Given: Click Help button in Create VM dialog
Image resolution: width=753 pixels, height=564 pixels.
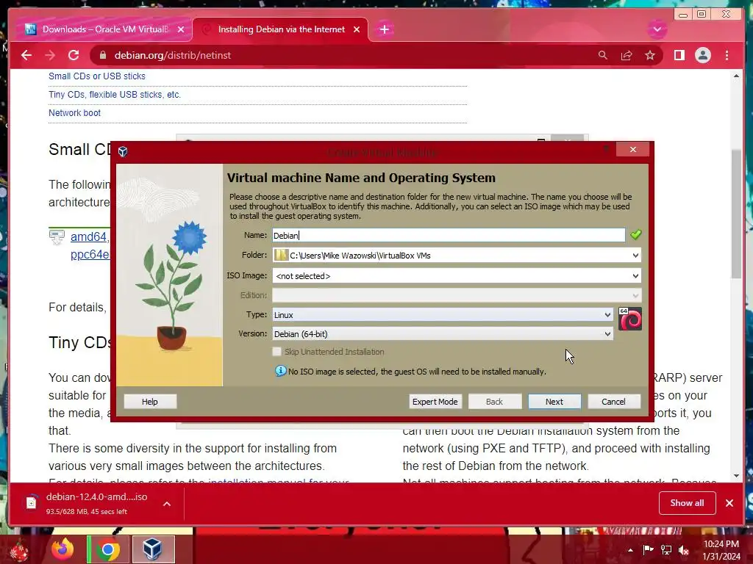Looking at the screenshot, I should (x=150, y=402).
